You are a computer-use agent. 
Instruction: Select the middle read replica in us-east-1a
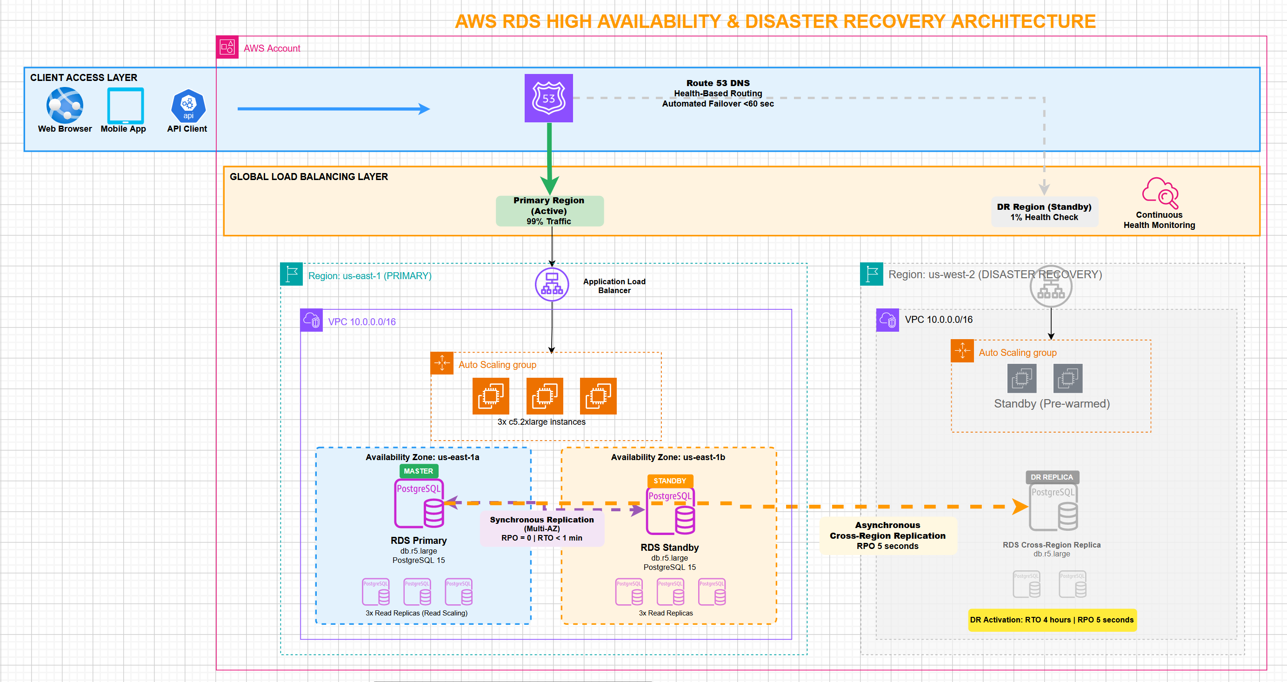pos(417,592)
